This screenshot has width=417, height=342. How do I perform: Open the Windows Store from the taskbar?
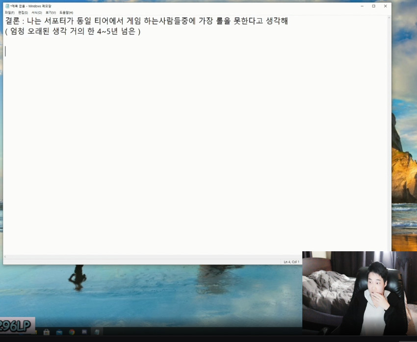coord(46,332)
